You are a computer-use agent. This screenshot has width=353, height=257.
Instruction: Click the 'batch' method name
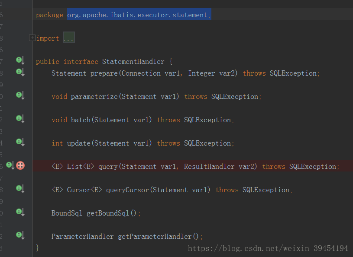[x=81, y=120]
